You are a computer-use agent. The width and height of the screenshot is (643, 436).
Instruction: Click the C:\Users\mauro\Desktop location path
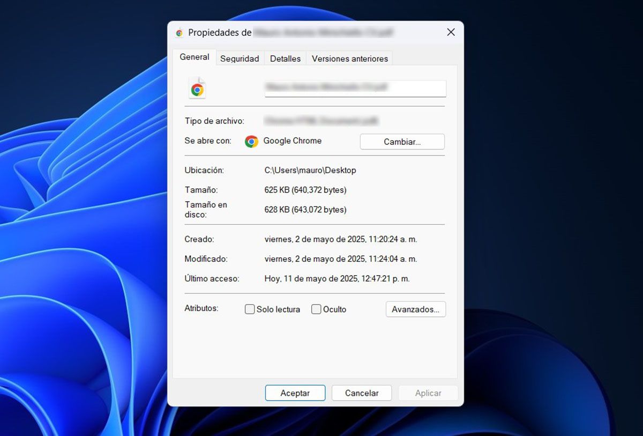(310, 171)
